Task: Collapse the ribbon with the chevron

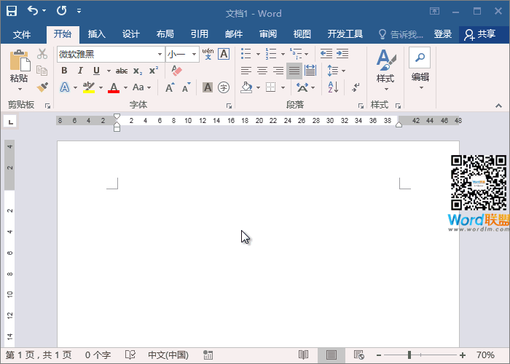Action: pos(498,106)
